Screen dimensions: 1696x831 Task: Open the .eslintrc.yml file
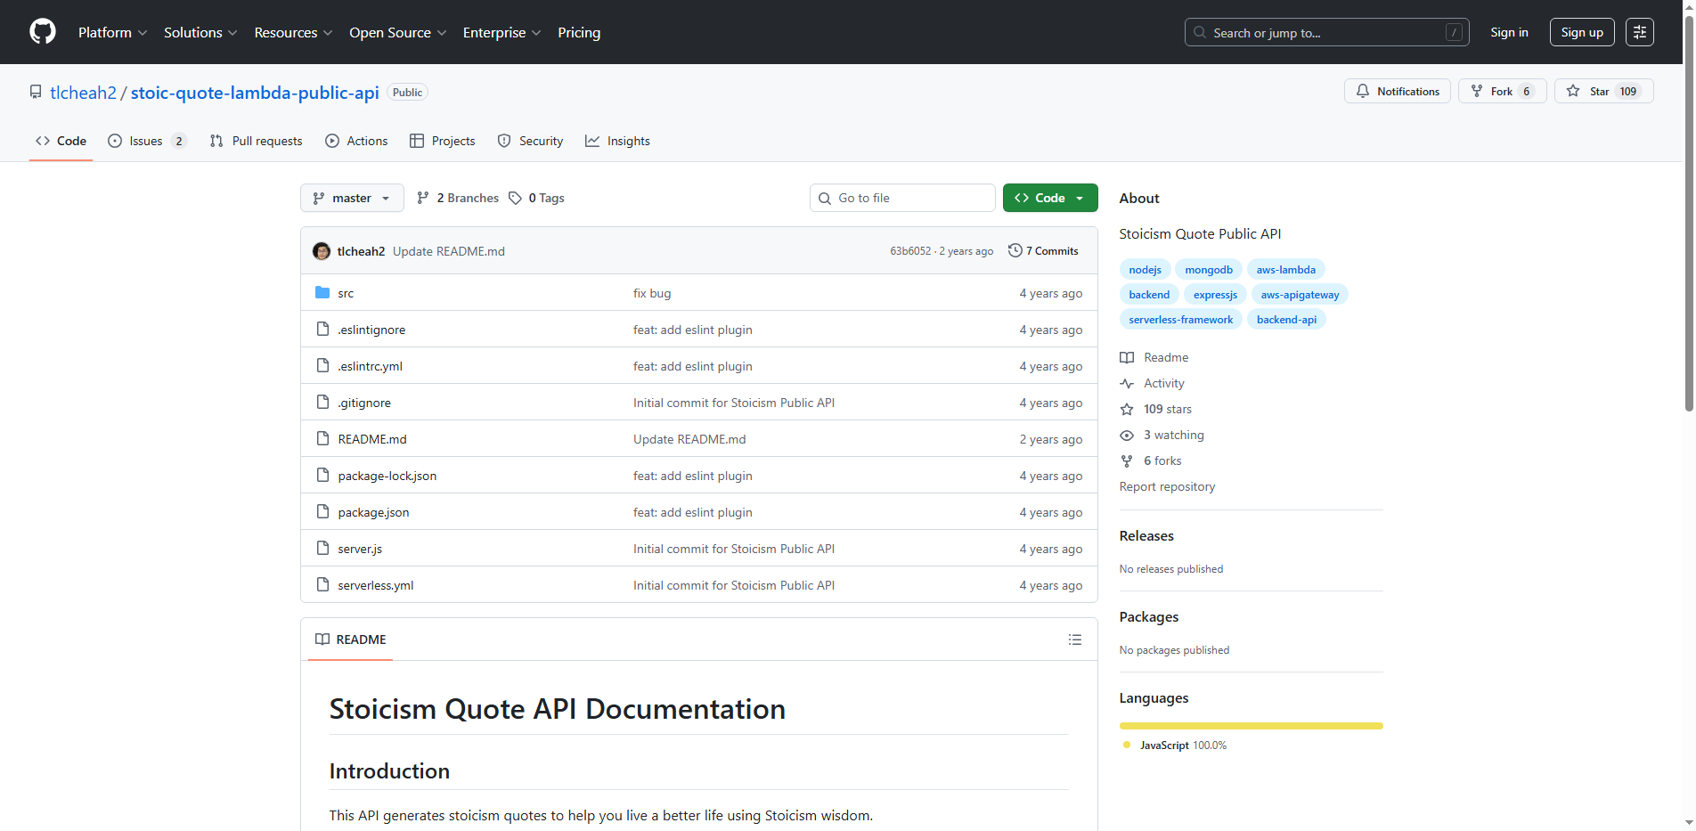point(370,366)
